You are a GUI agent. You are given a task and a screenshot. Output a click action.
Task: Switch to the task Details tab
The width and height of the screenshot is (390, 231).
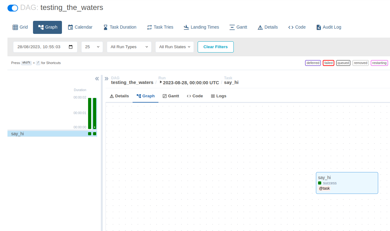(119, 96)
